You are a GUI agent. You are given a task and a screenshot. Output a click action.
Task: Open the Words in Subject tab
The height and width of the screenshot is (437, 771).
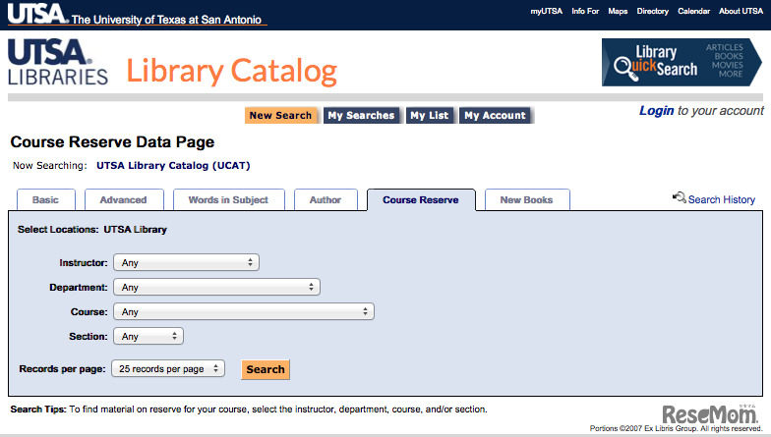[x=228, y=199]
